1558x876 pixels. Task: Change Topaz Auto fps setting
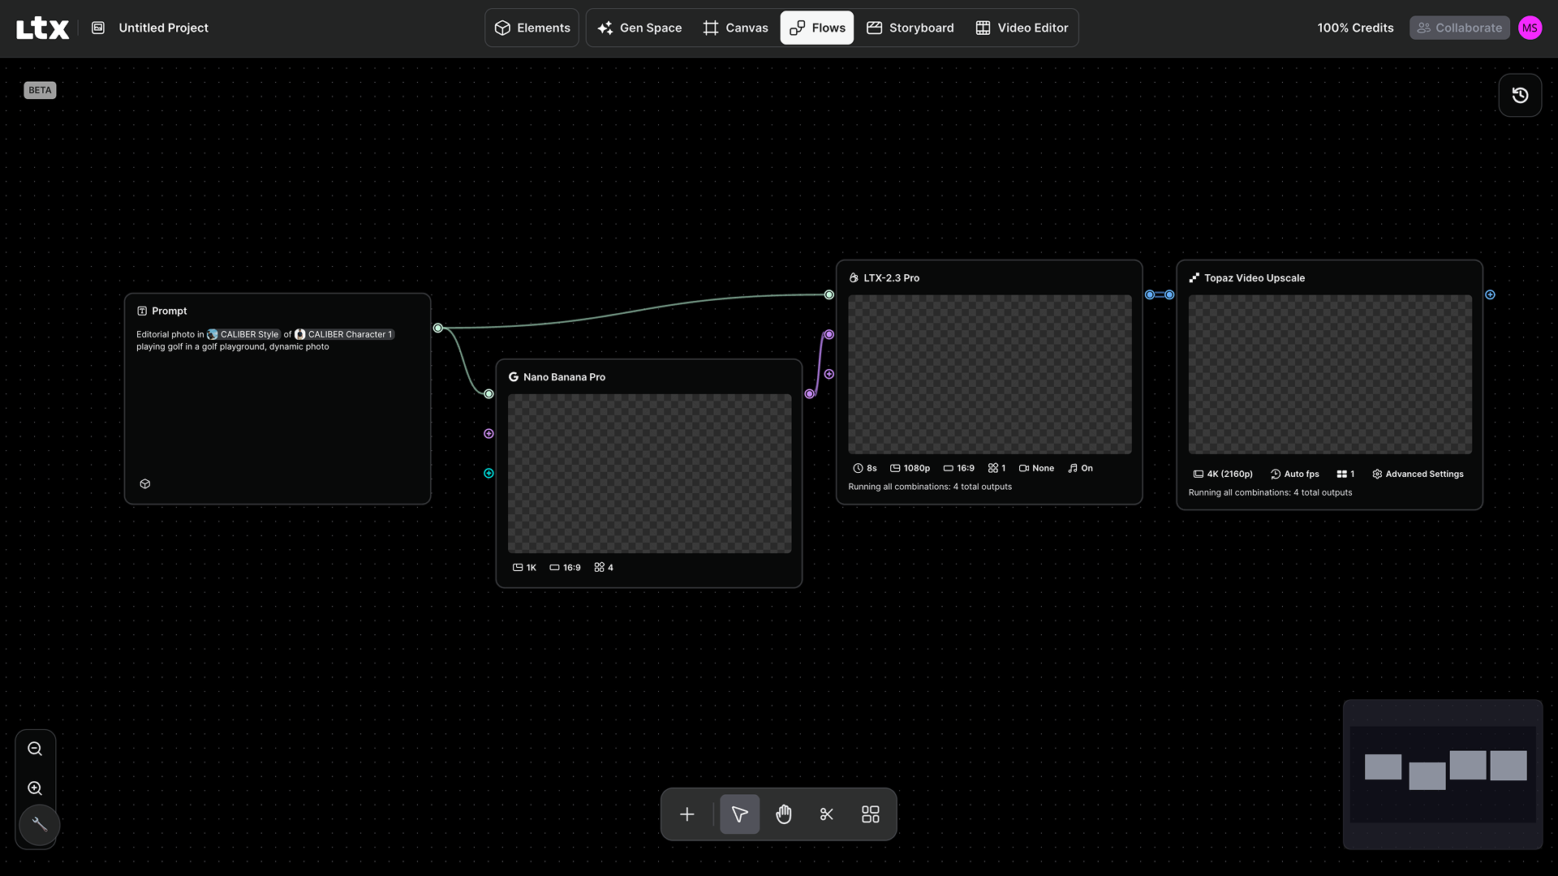click(1294, 474)
